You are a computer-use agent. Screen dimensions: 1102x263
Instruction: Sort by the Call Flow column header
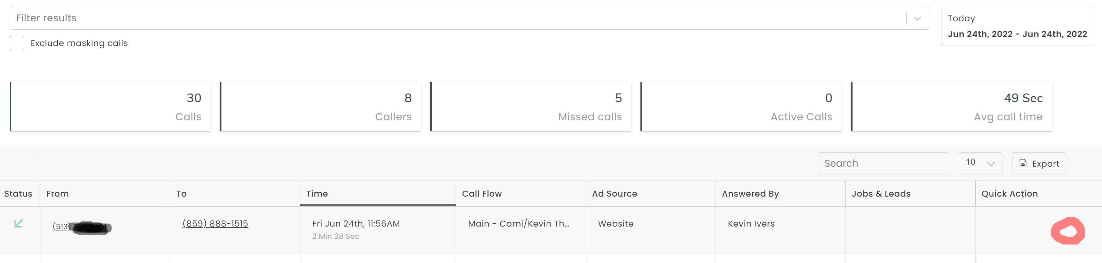482,194
